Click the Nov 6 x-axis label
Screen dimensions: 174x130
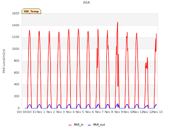click(89, 112)
